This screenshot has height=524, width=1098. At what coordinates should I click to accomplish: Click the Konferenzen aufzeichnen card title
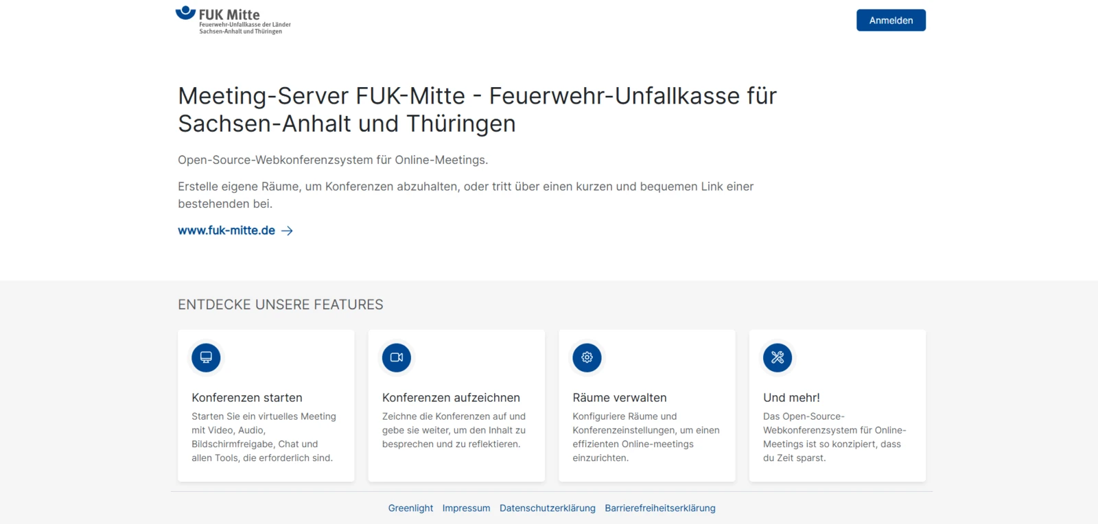pos(451,398)
